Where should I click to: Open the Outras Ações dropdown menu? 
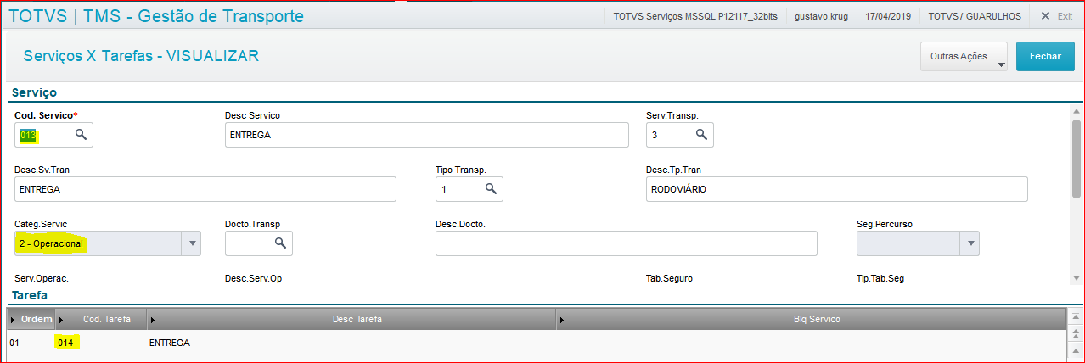click(x=964, y=57)
